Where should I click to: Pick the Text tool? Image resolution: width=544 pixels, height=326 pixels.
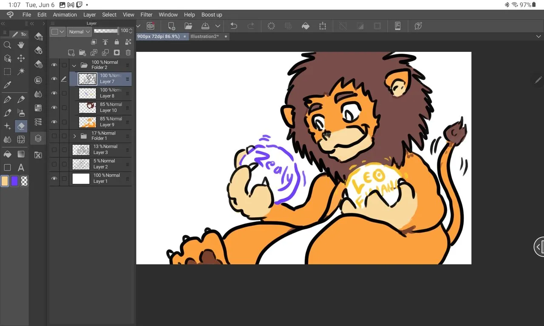click(21, 168)
